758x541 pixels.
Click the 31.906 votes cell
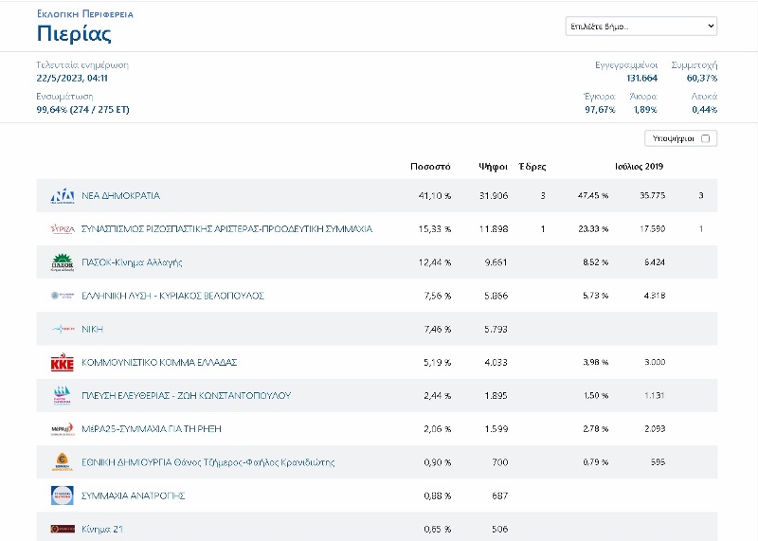pos(493,196)
